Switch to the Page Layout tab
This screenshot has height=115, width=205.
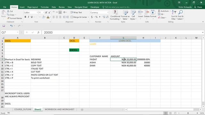pyautogui.click(x=33, y=7)
